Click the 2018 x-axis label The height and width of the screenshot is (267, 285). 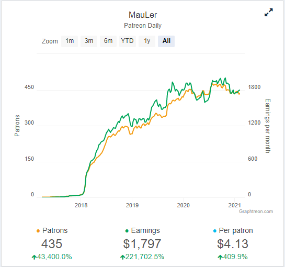(81, 205)
